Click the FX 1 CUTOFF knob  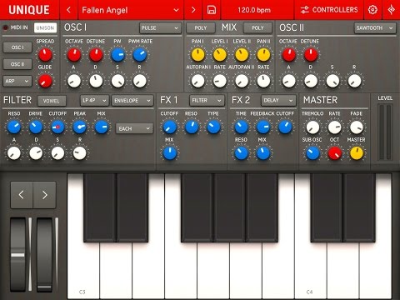pyautogui.click(x=169, y=127)
